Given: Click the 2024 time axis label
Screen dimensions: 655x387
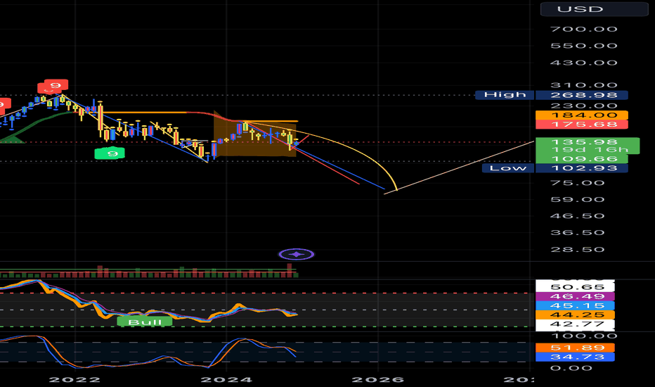Looking at the screenshot, I should point(226,379).
